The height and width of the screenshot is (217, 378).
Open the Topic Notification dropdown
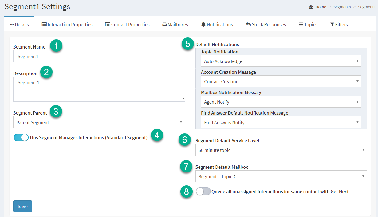(281, 61)
